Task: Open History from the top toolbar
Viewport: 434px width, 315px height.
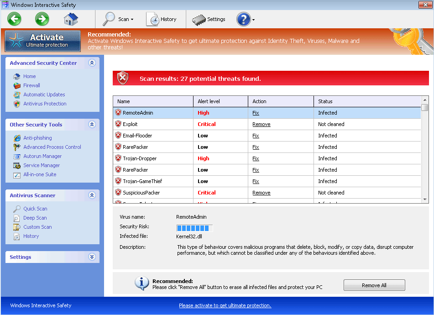Action: 162,19
